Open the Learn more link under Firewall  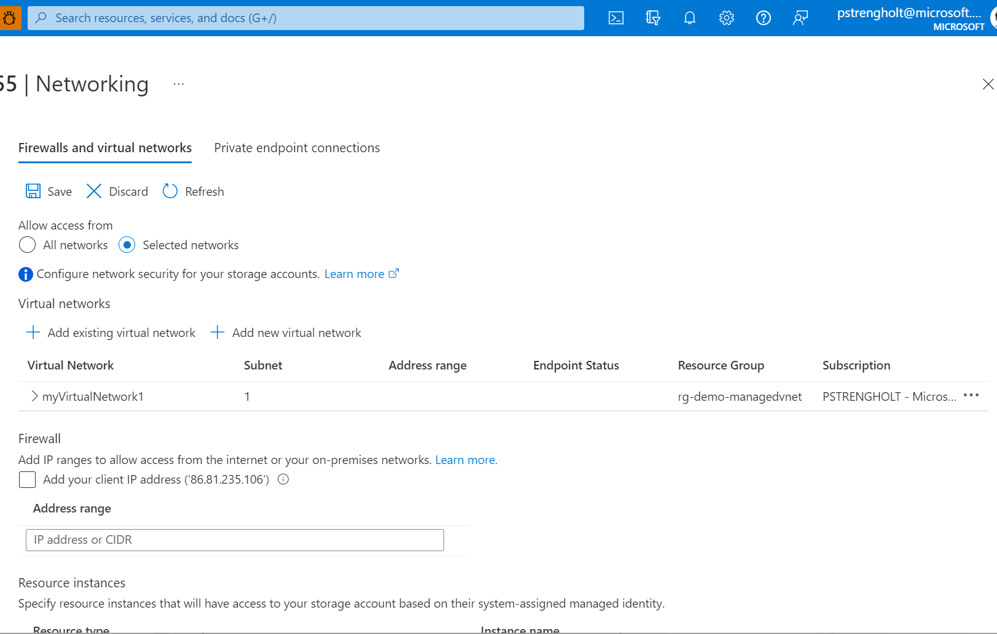tap(466, 460)
